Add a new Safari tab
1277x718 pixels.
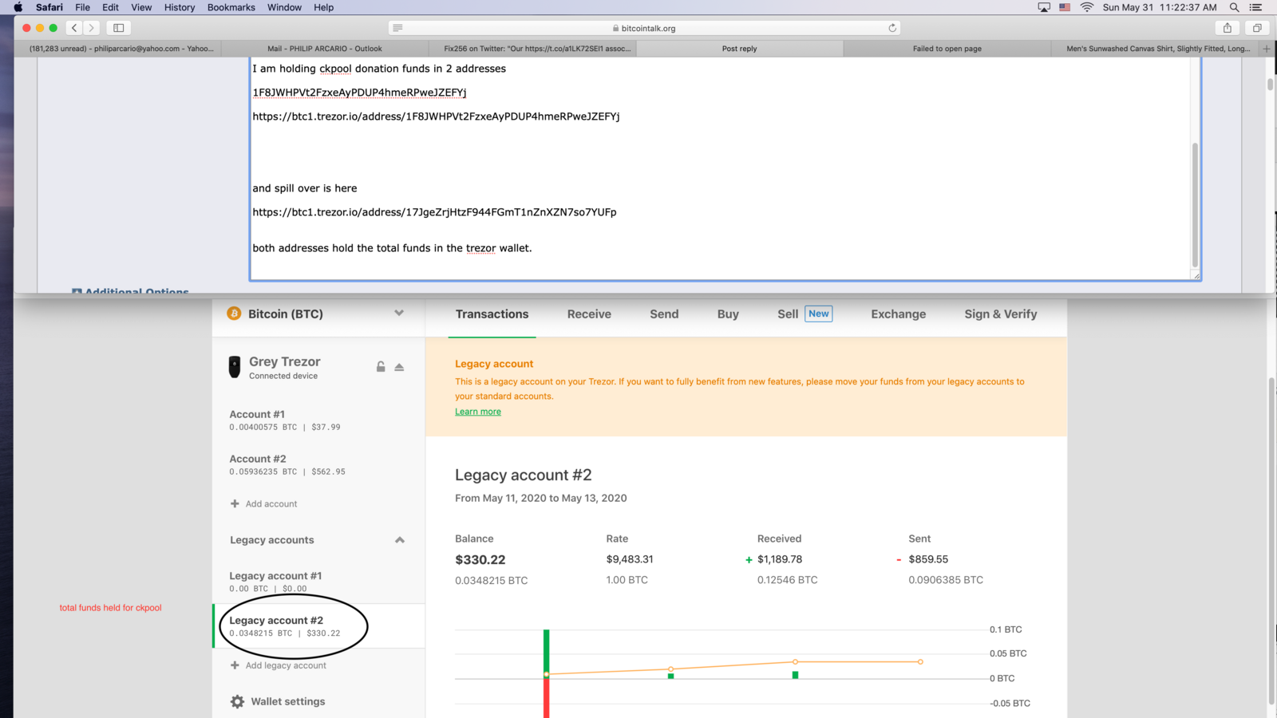[1267, 49]
